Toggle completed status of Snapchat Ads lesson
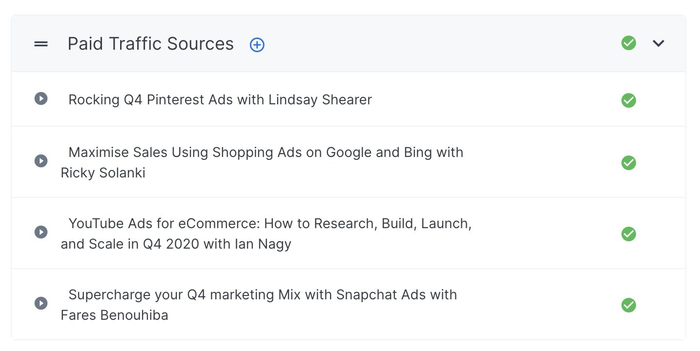 (629, 305)
